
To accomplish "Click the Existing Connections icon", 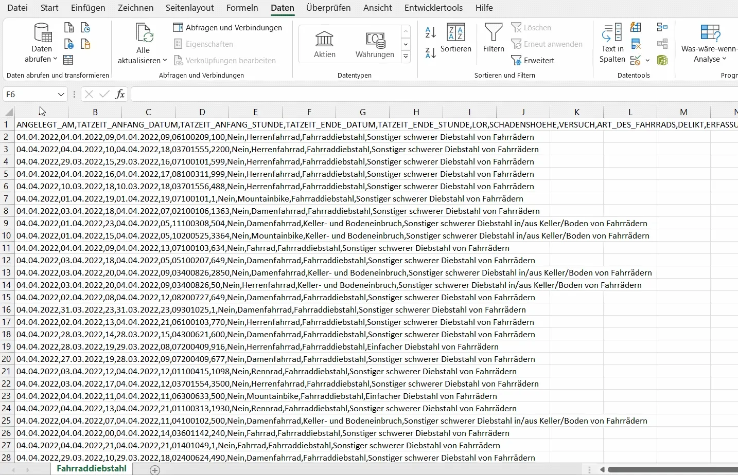I will (85, 44).
